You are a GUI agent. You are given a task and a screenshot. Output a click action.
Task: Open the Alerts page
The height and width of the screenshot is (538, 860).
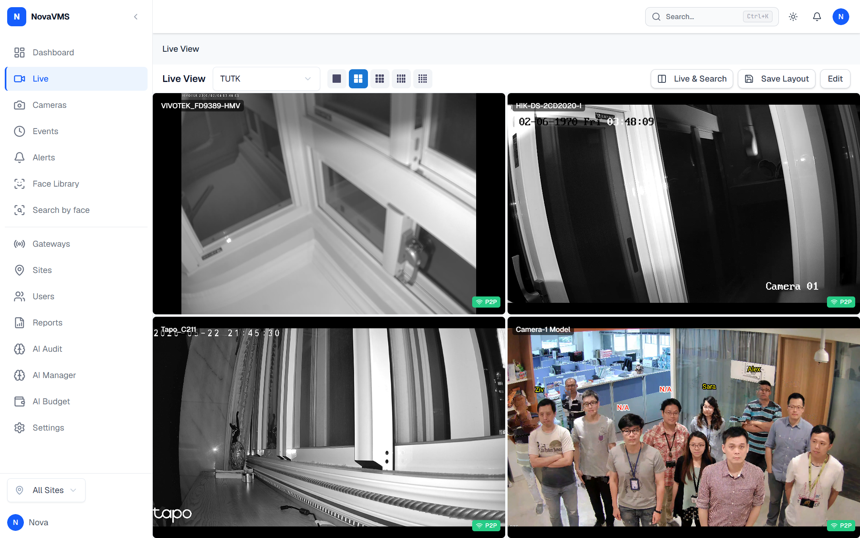pyautogui.click(x=76, y=158)
